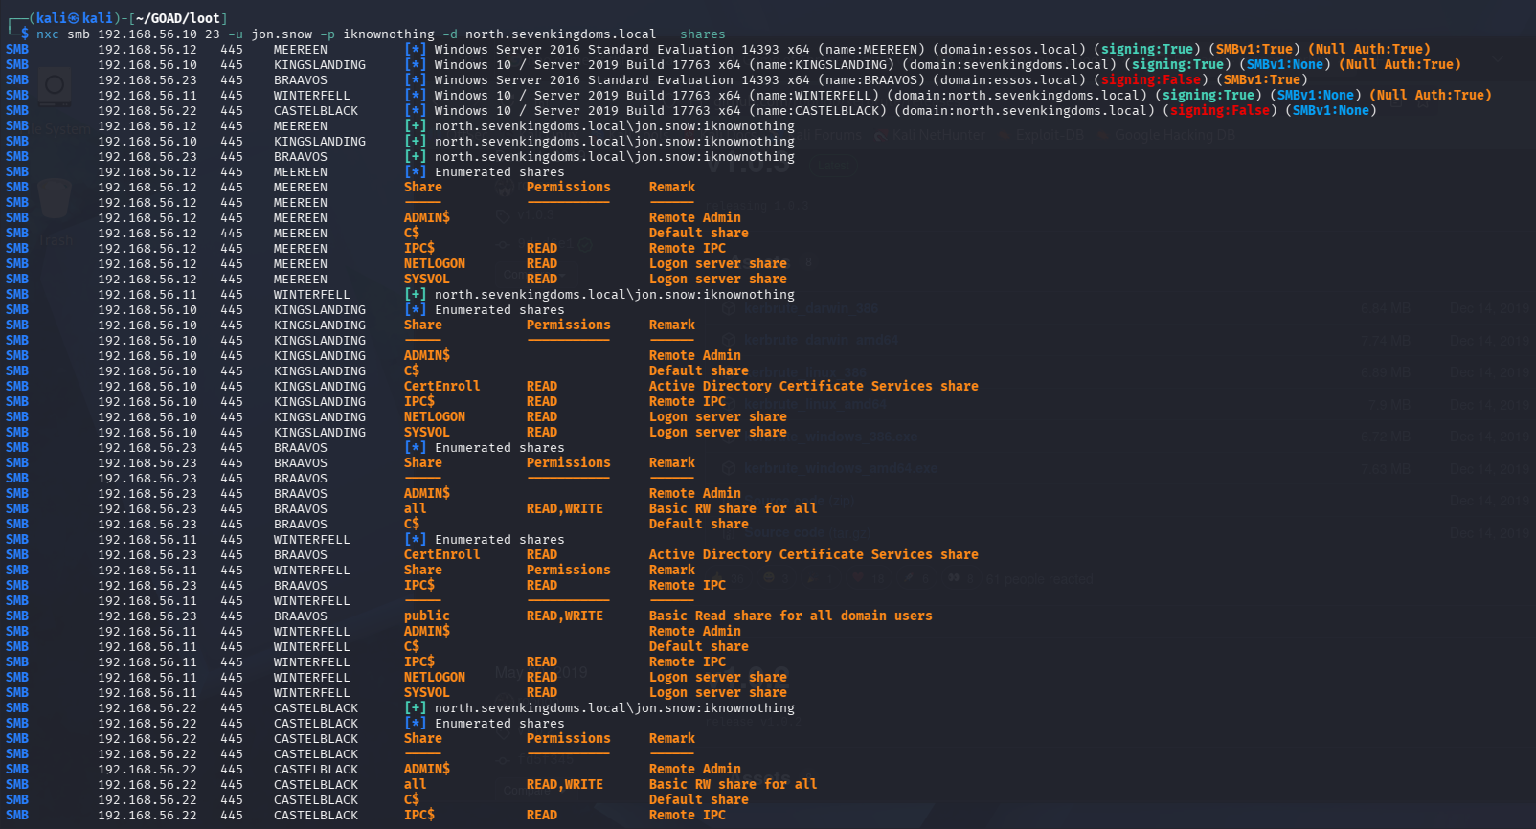Click the 192.168.56.10-23 target range in command

[x=159, y=34]
